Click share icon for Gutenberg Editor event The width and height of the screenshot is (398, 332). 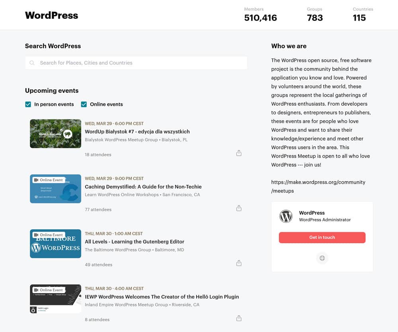(x=239, y=263)
